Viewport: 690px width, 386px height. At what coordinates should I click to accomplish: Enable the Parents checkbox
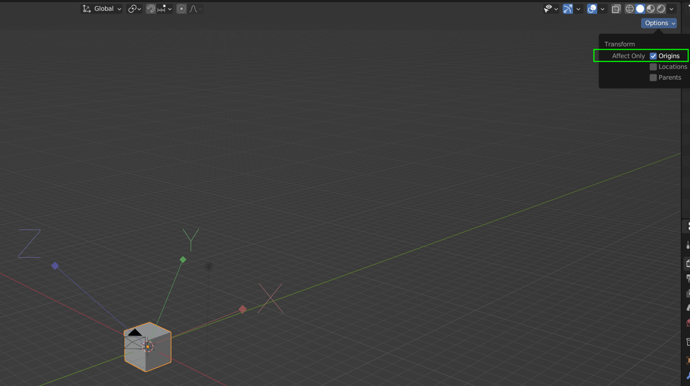653,78
